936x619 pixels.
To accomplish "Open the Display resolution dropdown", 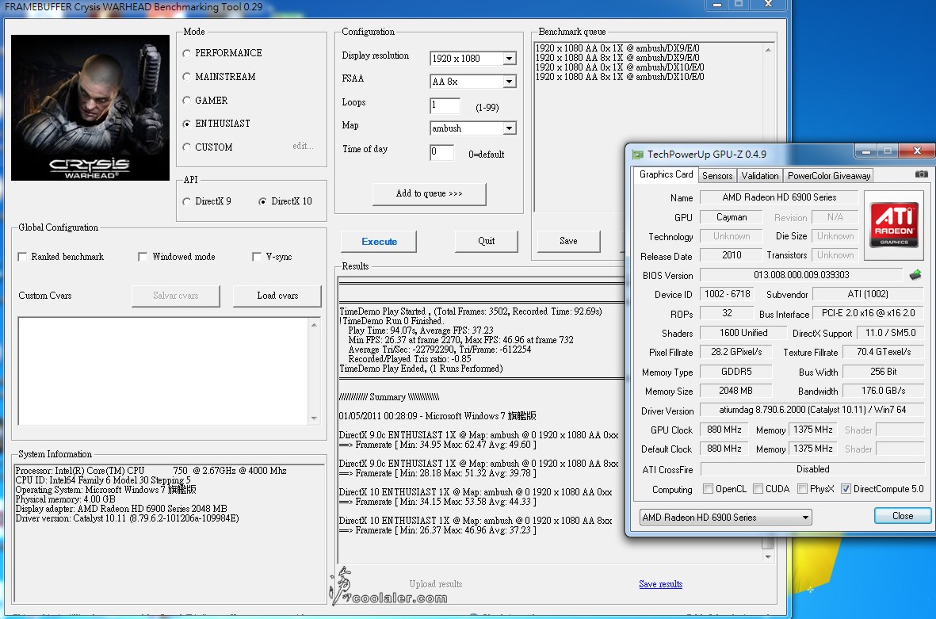I will (509, 59).
